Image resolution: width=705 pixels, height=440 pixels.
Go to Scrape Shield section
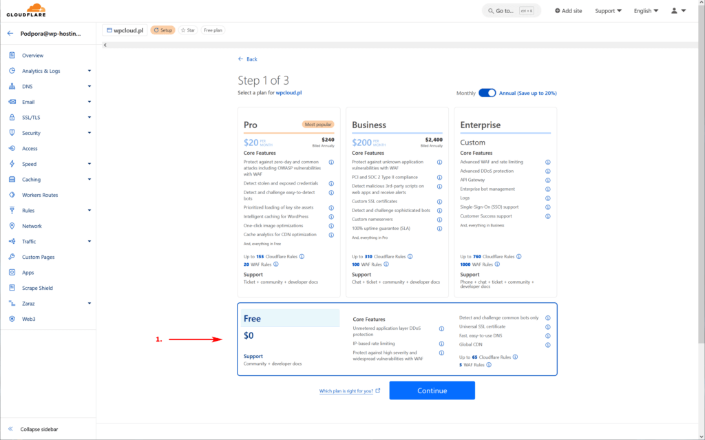[37, 288]
